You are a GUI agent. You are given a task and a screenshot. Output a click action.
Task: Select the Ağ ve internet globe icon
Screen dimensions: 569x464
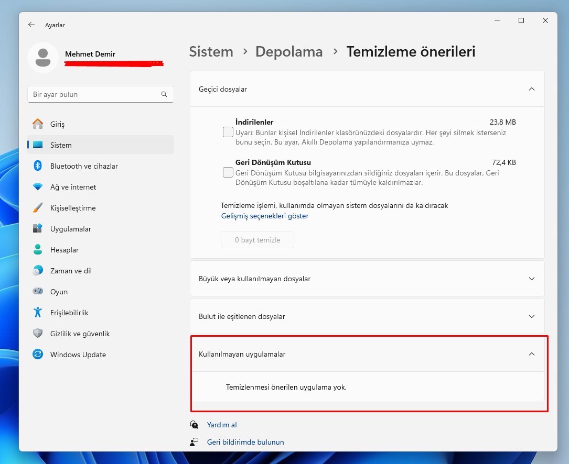[38, 186]
